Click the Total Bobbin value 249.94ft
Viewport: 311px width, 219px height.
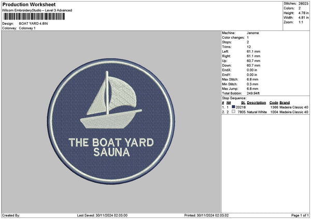(255, 93)
